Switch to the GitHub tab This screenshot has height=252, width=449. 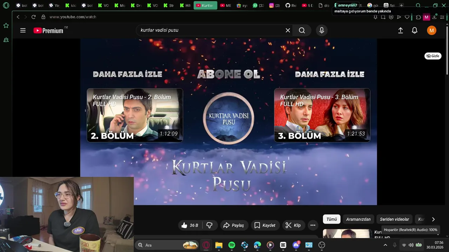point(291,5)
